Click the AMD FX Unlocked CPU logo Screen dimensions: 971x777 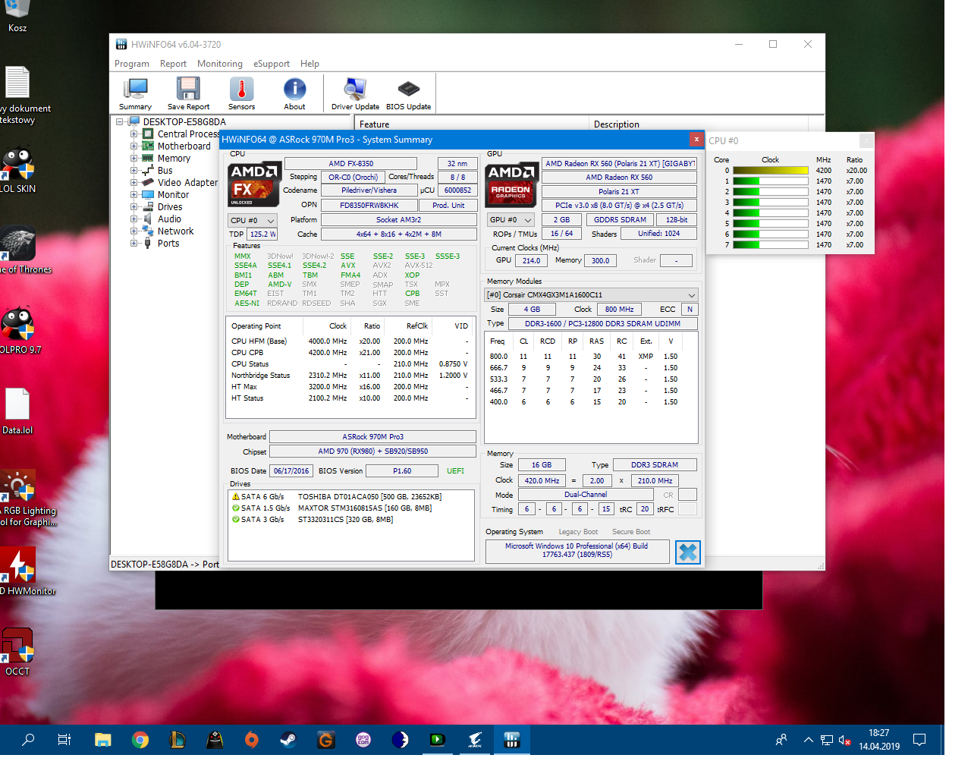coord(256,184)
